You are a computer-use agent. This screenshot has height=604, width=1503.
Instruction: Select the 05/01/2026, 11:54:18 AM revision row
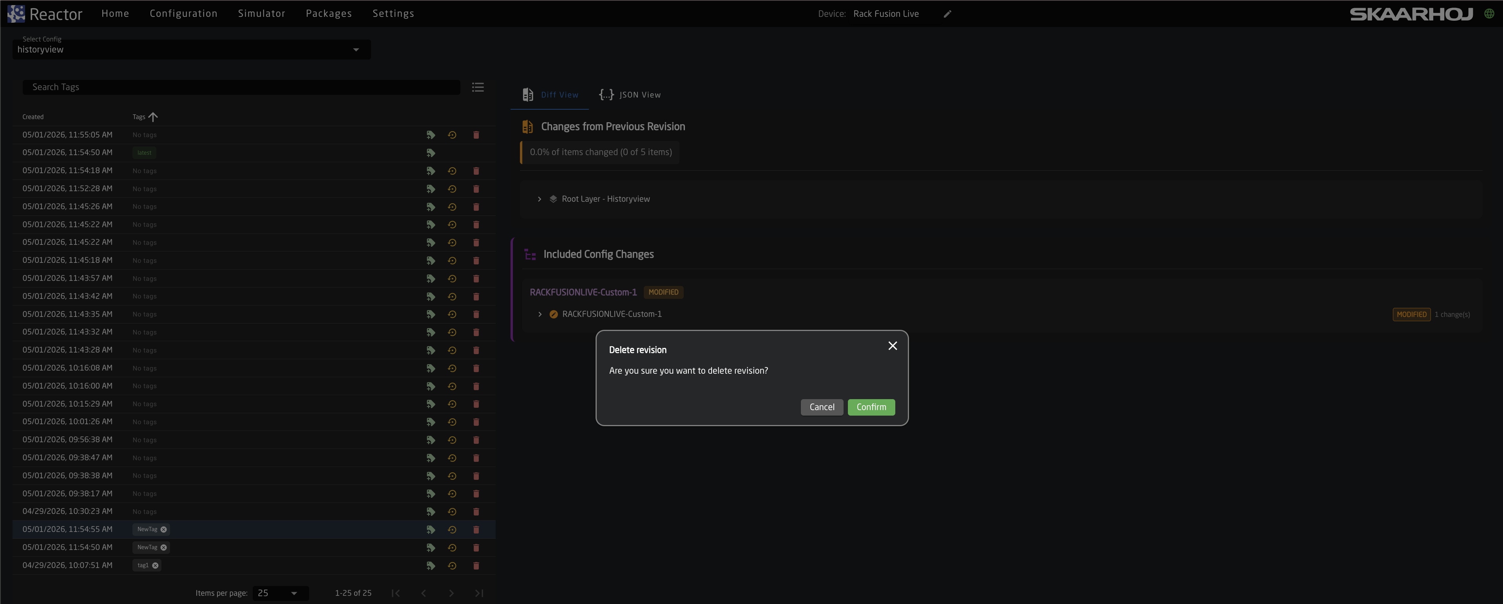tap(254, 171)
